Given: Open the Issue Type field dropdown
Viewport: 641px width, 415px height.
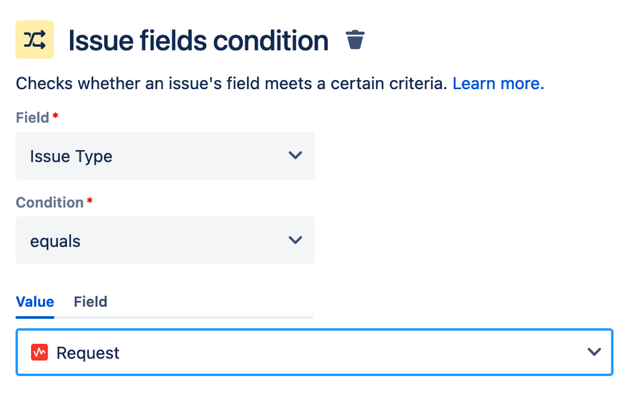Looking at the screenshot, I should [165, 156].
